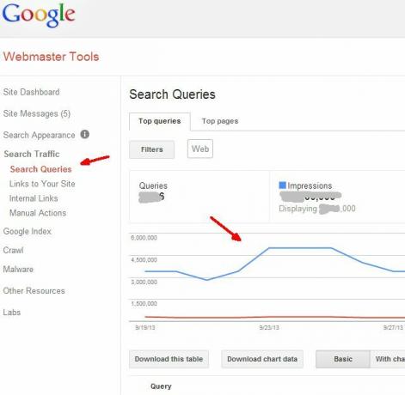Click Download chart data button
This screenshot has height=395, width=405.
[x=262, y=359]
